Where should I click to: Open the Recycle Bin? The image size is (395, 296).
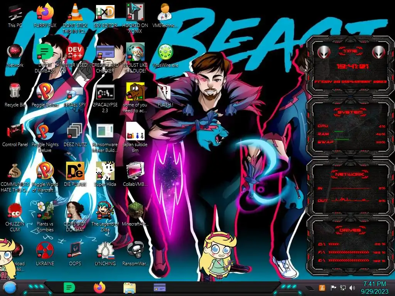tap(15, 96)
